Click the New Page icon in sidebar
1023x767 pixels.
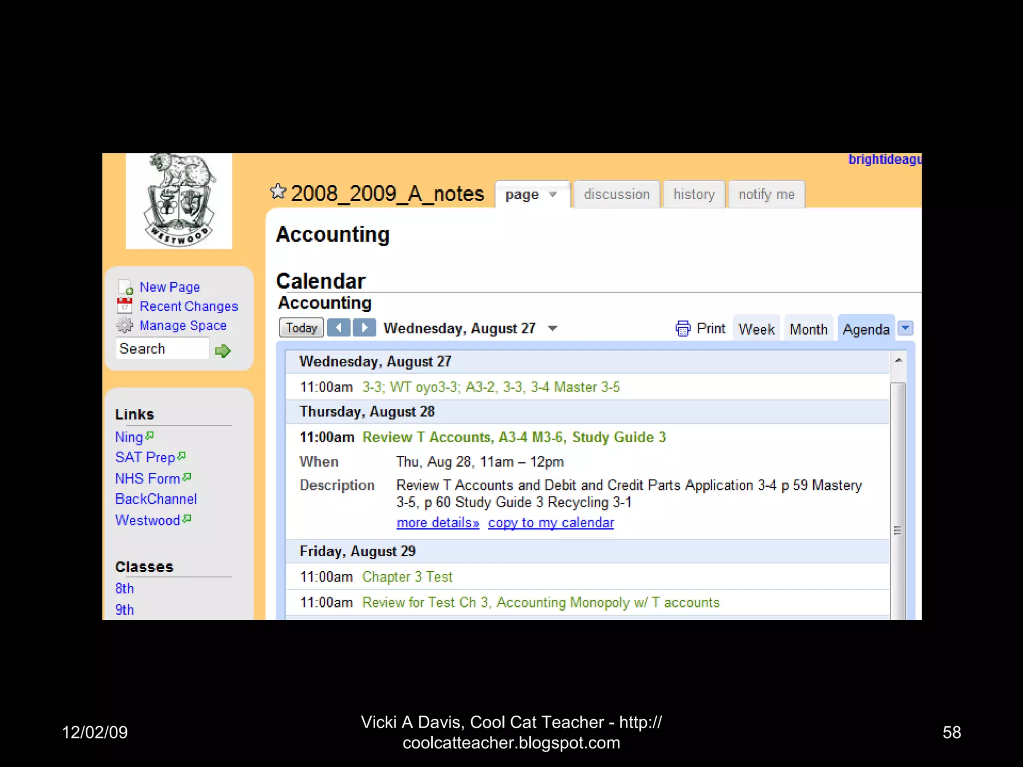pos(125,287)
